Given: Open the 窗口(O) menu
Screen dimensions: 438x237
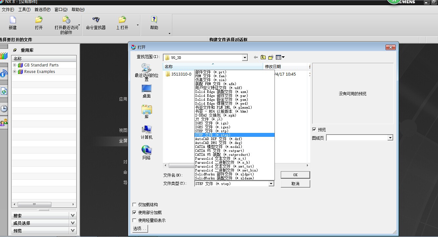Looking at the screenshot, I should pos(61,9).
